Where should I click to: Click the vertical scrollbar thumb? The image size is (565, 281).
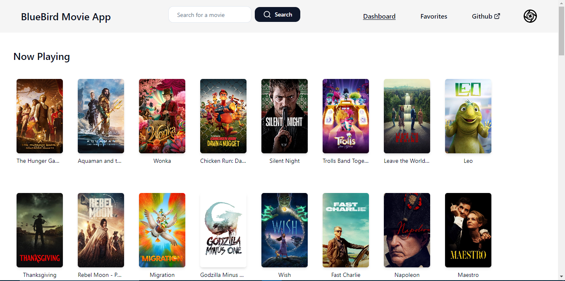tap(561, 31)
